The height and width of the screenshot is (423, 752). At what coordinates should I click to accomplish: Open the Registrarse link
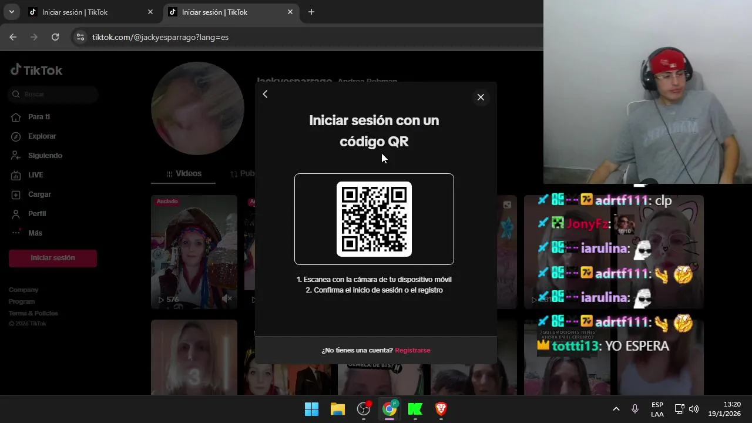click(x=412, y=350)
